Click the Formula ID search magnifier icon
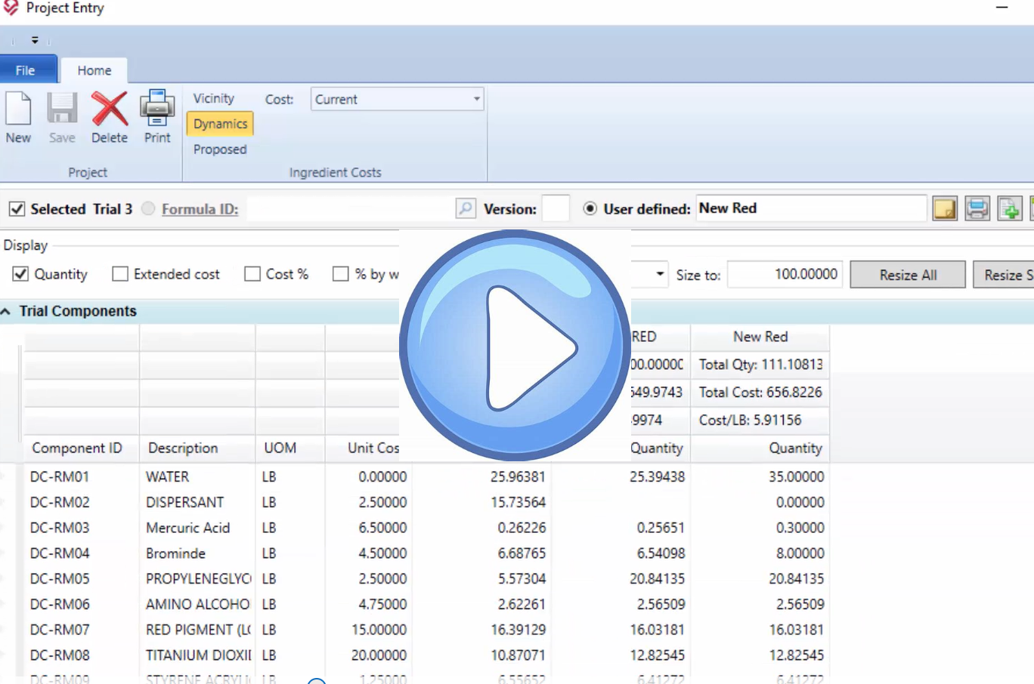Image resolution: width=1034 pixels, height=684 pixels. tap(466, 208)
